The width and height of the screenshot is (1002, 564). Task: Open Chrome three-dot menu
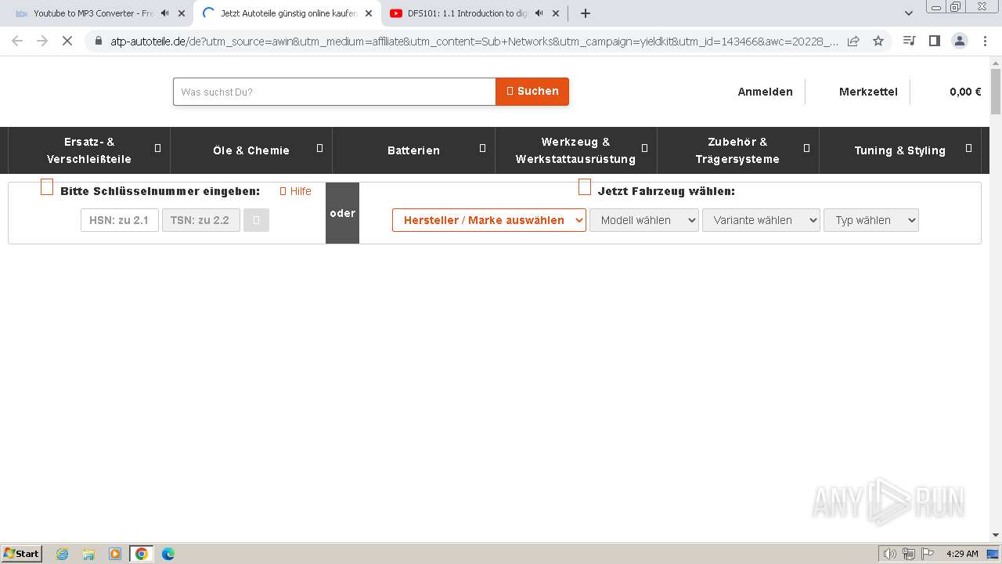(985, 41)
